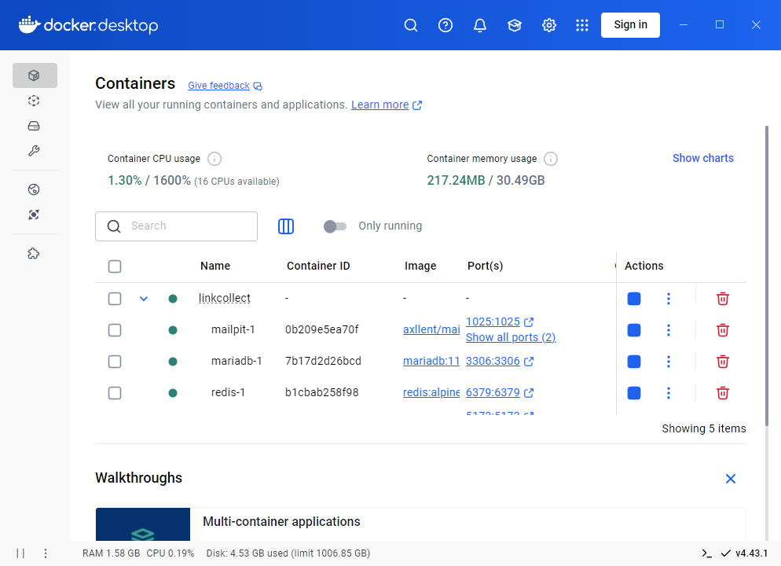Viewport: 781px width, 566px height.
Task: Click the mailpit-1 container name
Action: 233,329
